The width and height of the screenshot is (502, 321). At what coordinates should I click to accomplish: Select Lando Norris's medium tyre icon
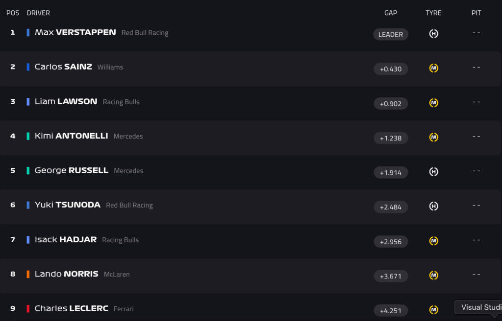pos(433,275)
